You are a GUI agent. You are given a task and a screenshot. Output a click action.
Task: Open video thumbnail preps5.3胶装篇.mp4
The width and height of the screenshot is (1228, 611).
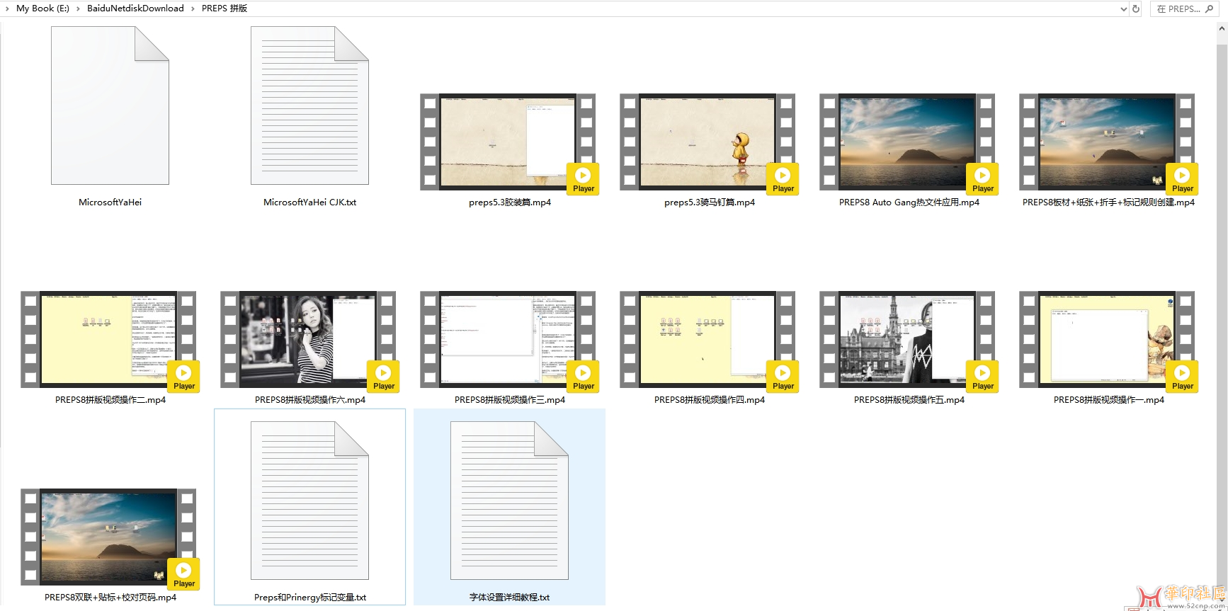coord(508,142)
